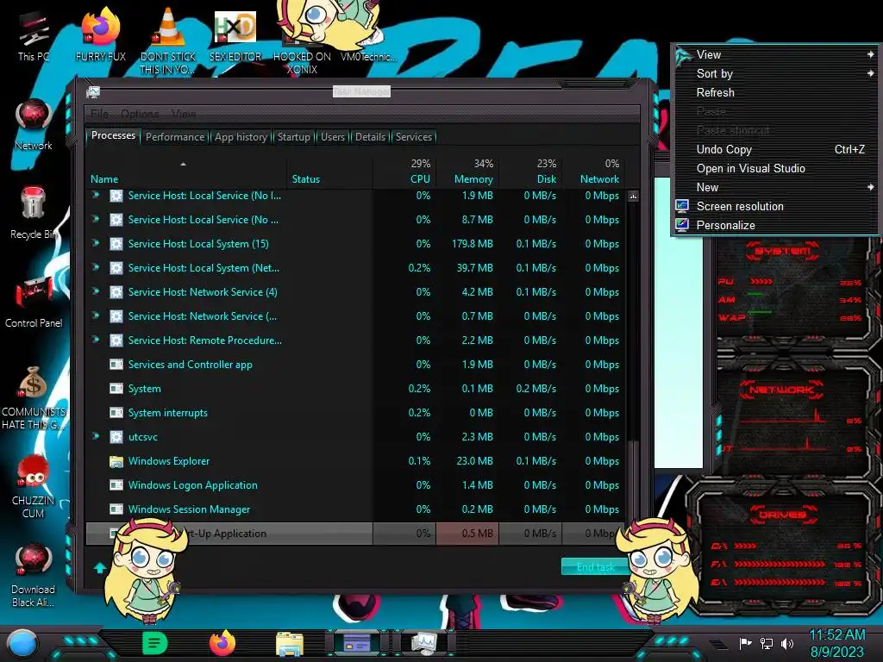Switch to the Performance tab
The image size is (883, 662).
(x=175, y=137)
